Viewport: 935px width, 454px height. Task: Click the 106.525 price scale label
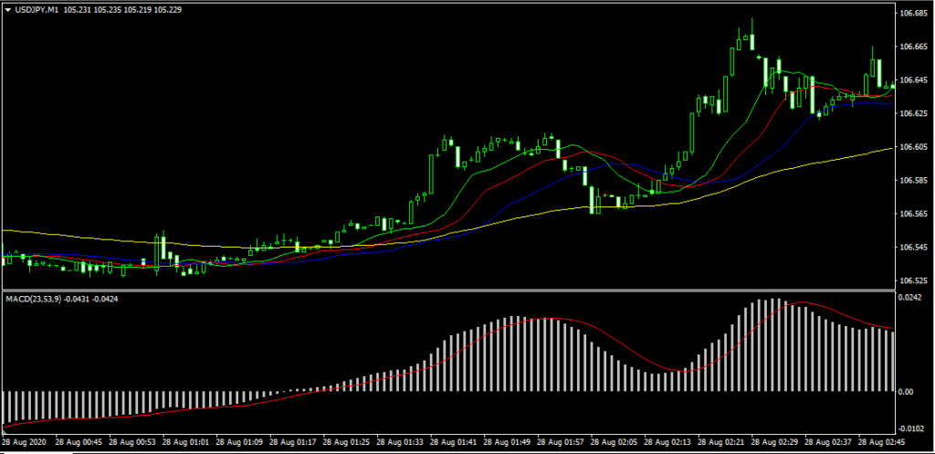[915, 280]
